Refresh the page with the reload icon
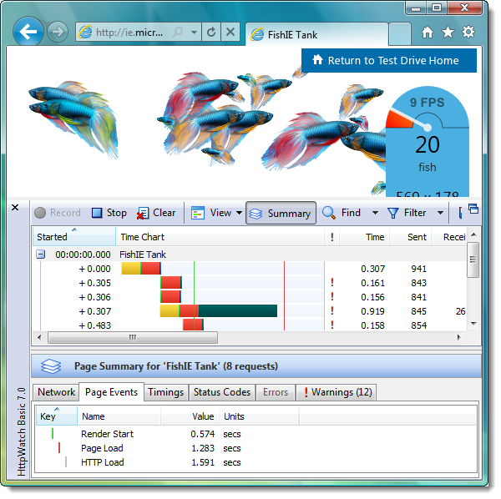The image size is (501, 499). point(211,32)
